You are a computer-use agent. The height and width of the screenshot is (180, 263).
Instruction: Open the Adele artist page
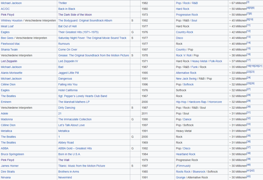coord(4,114)
